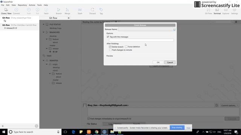The height and width of the screenshot is (135, 241).
Task: Click the Windows Start button
Action: point(4,132)
